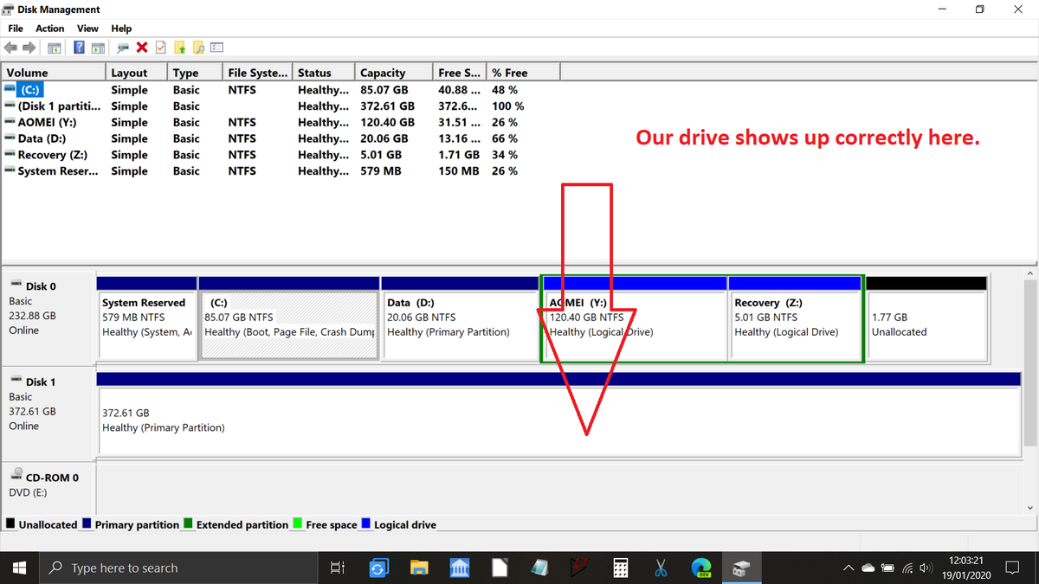Click the red X delete toolbar icon
This screenshot has width=1039, height=584.
tap(140, 47)
